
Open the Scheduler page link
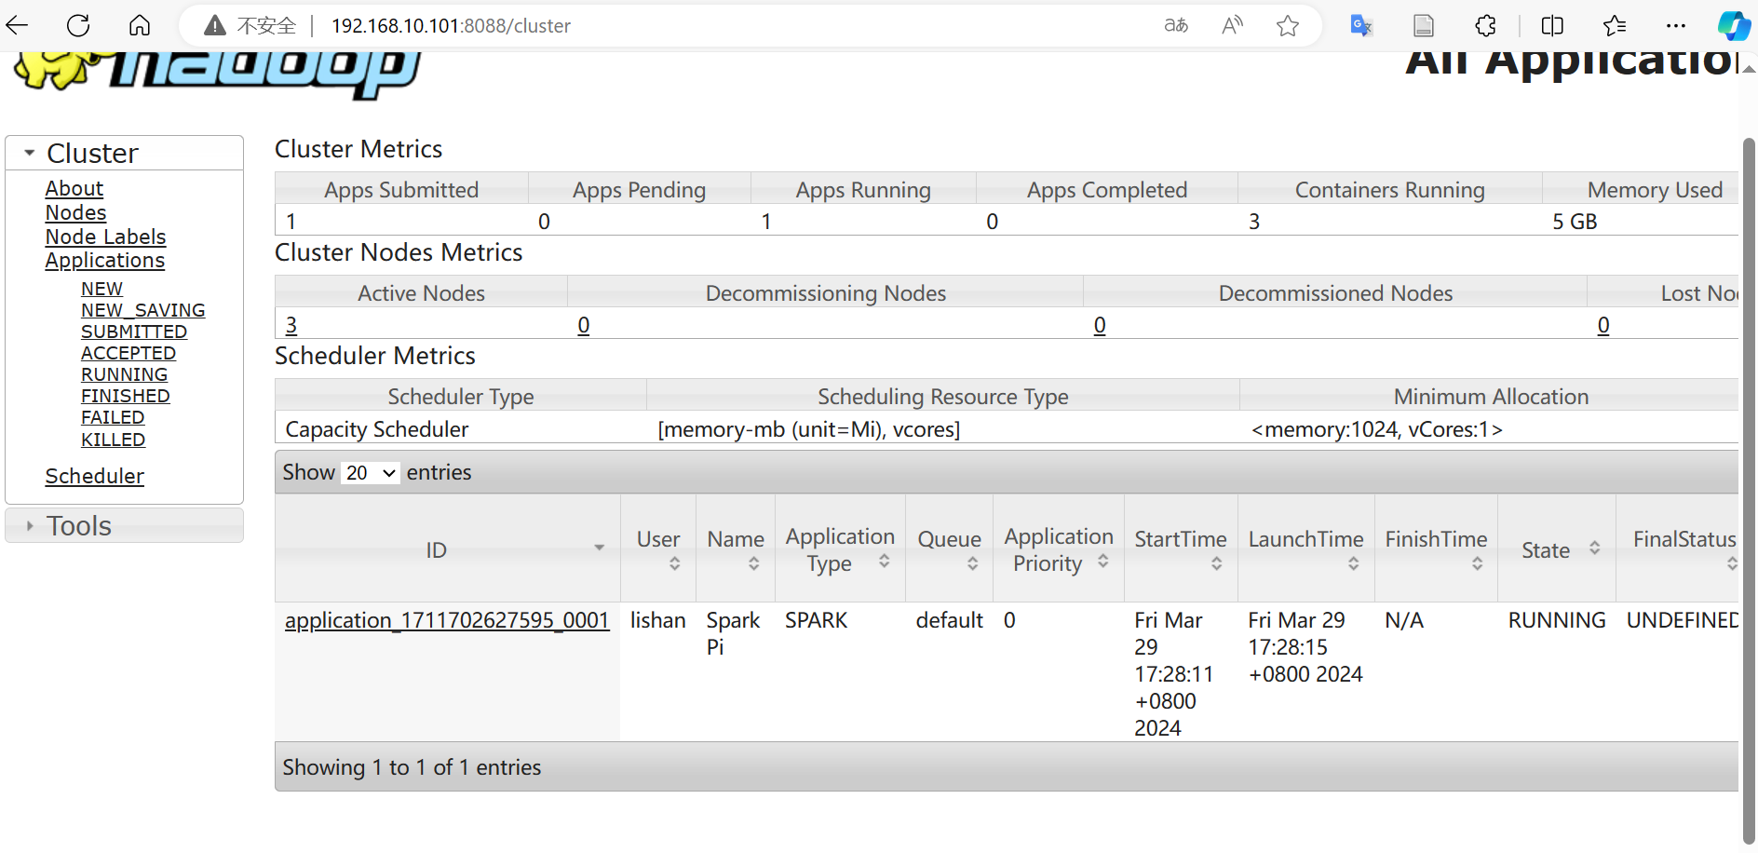point(94,476)
